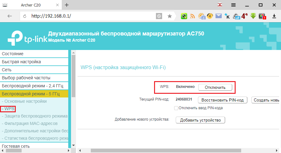Image resolution: width=281 pixels, height=153 pixels.
Task: Bookmark page with the star icon
Action: click(170, 16)
